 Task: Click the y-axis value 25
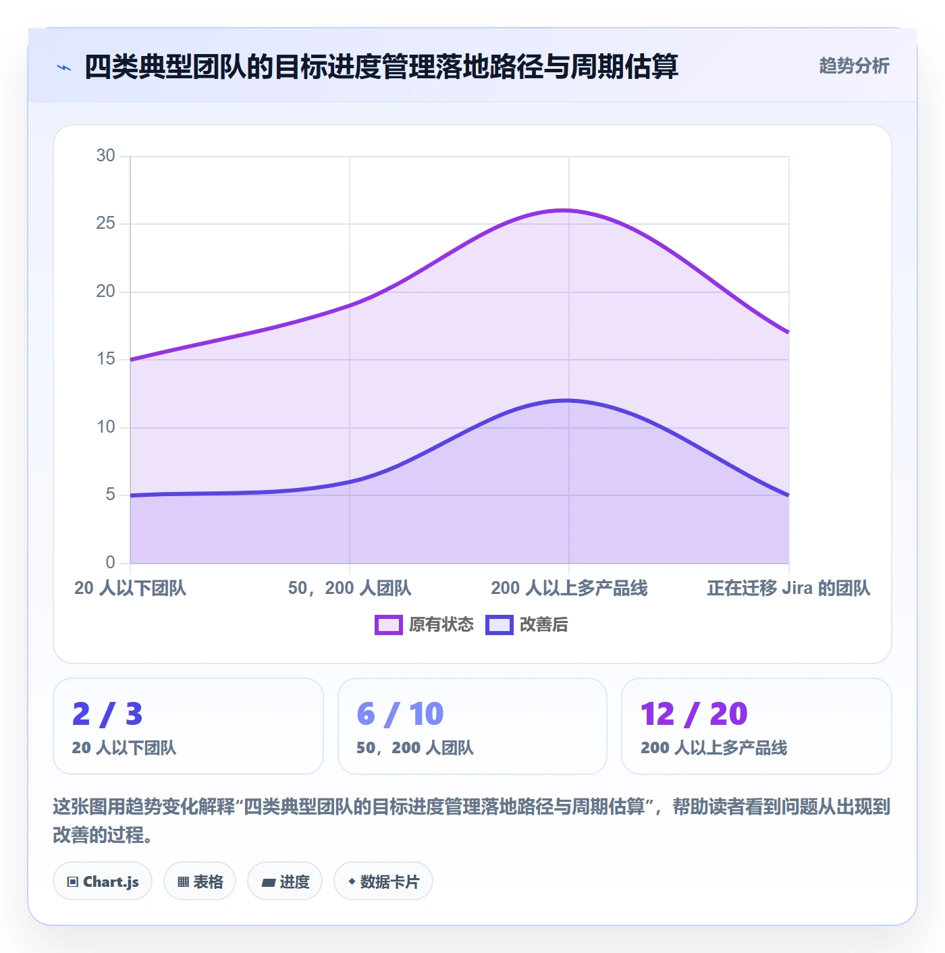(106, 223)
